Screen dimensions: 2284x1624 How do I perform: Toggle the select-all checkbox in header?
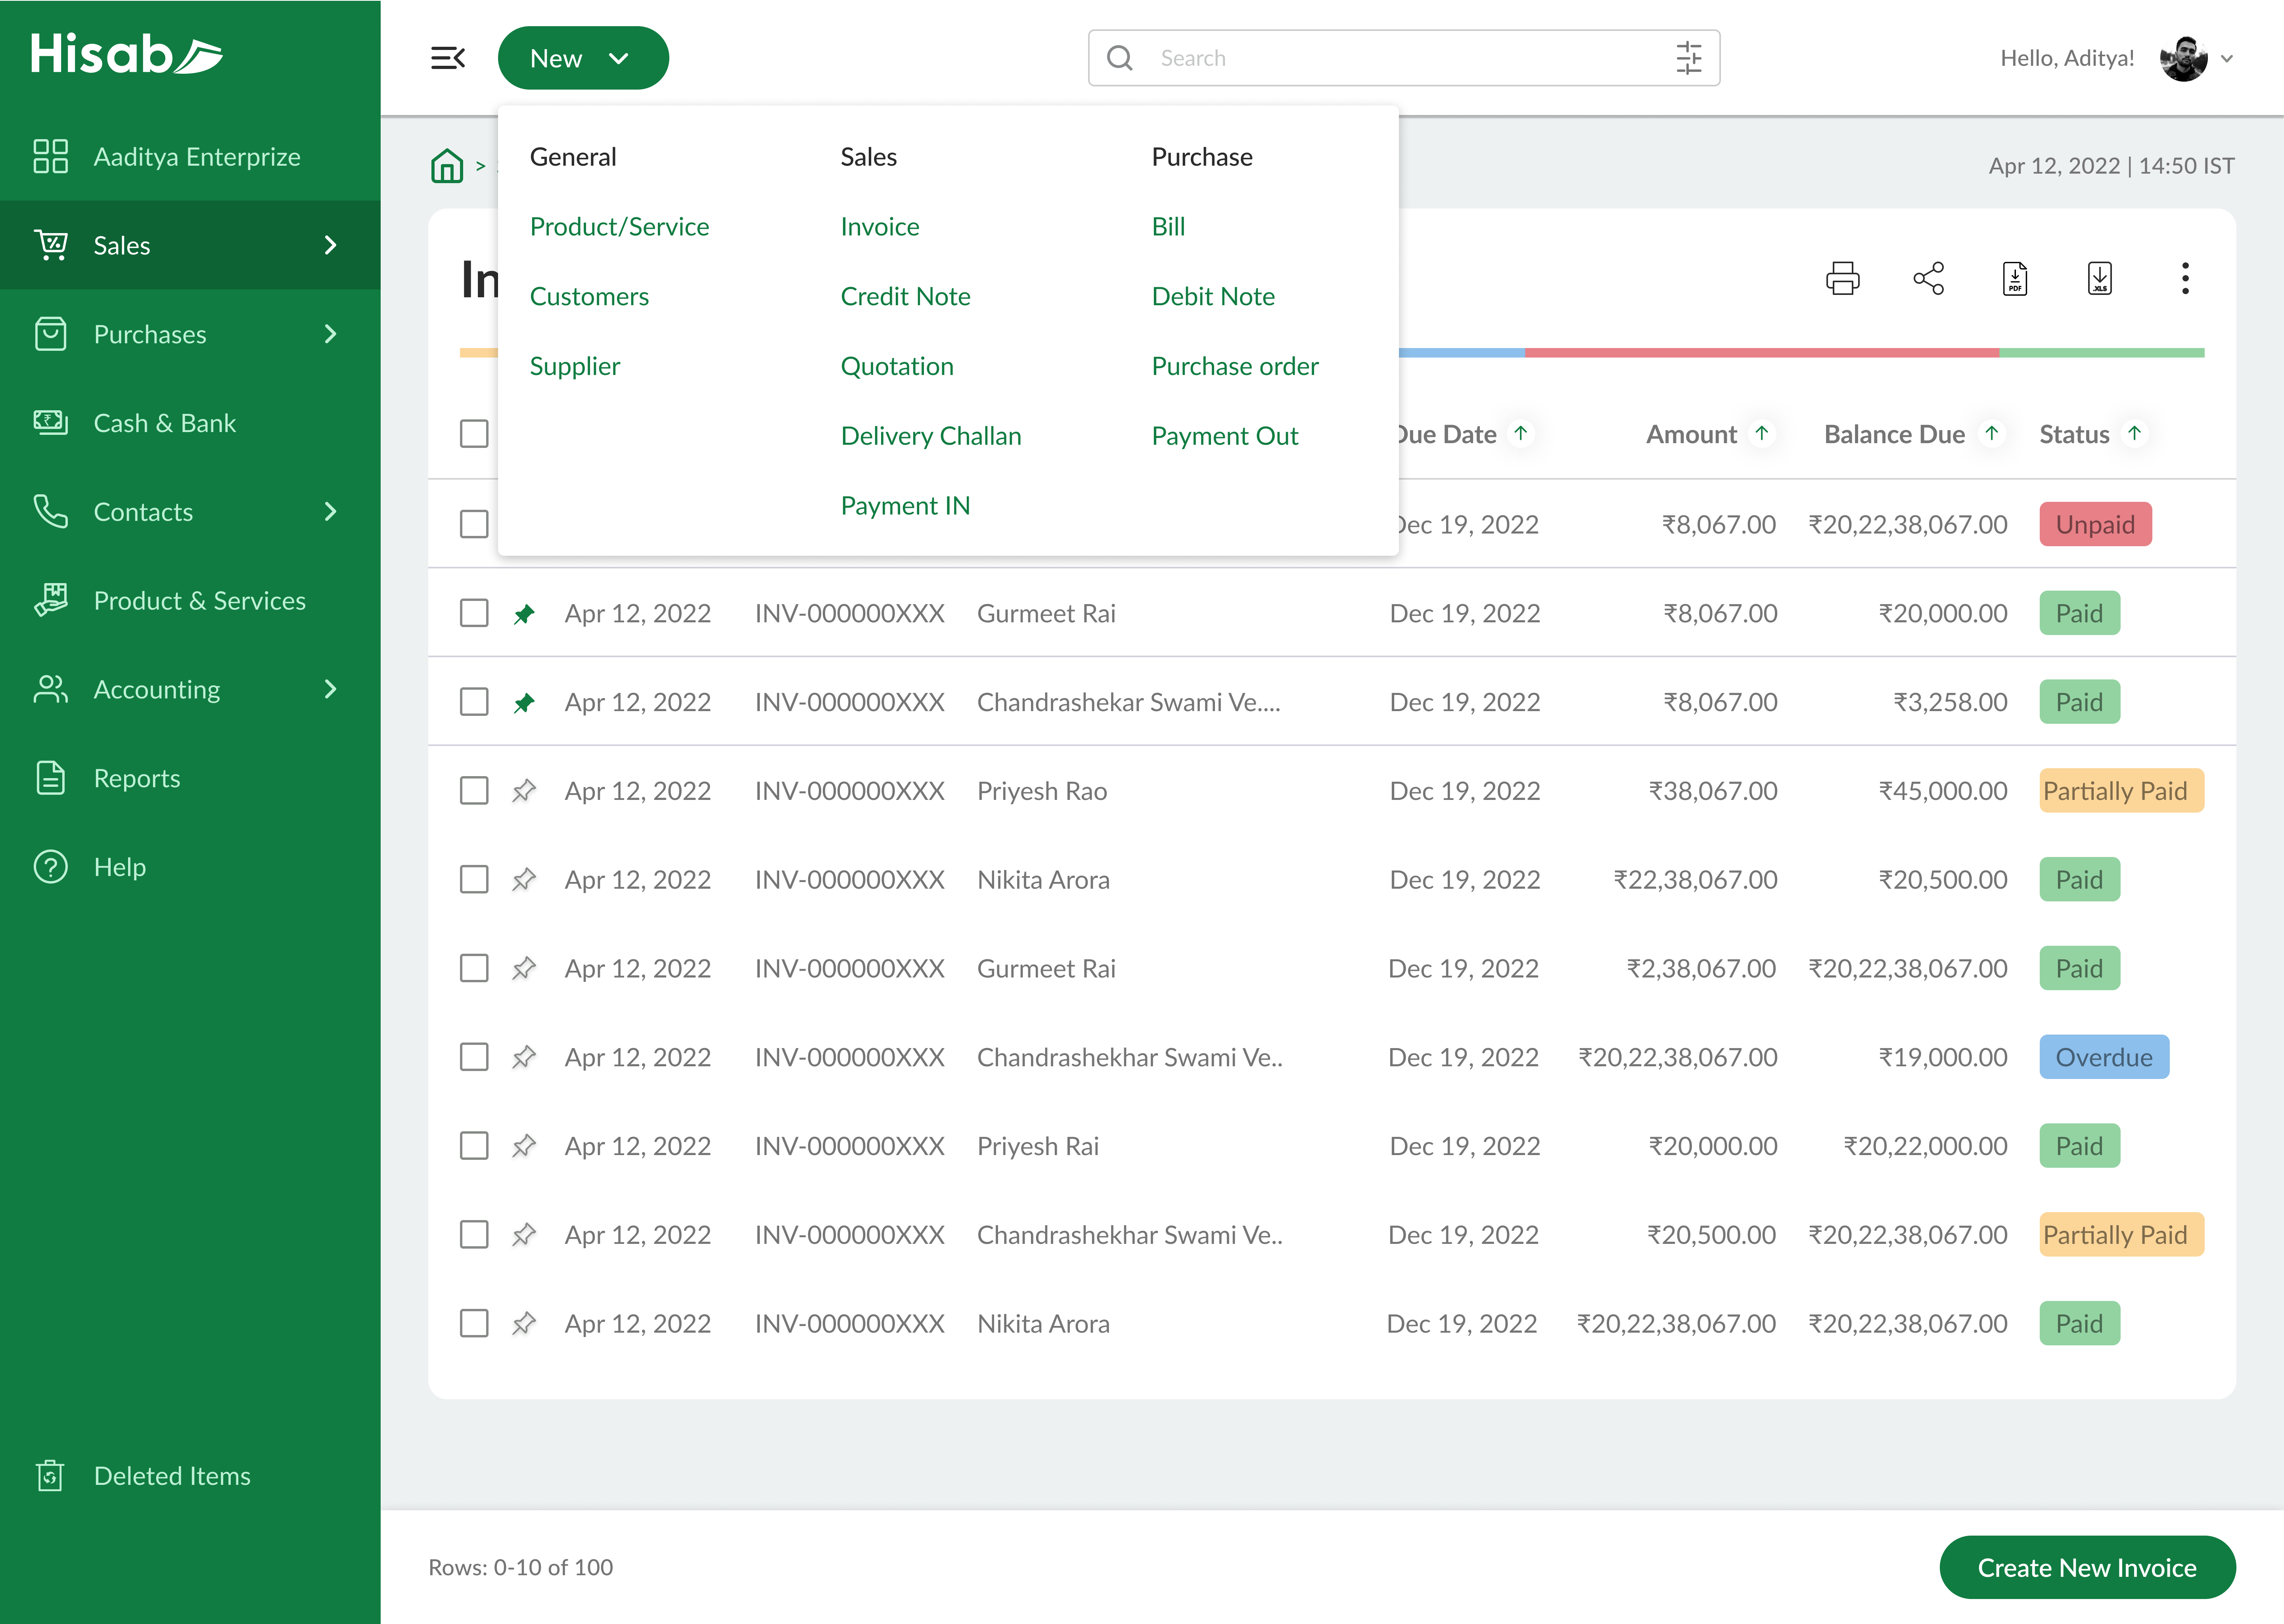tap(475, 434)
